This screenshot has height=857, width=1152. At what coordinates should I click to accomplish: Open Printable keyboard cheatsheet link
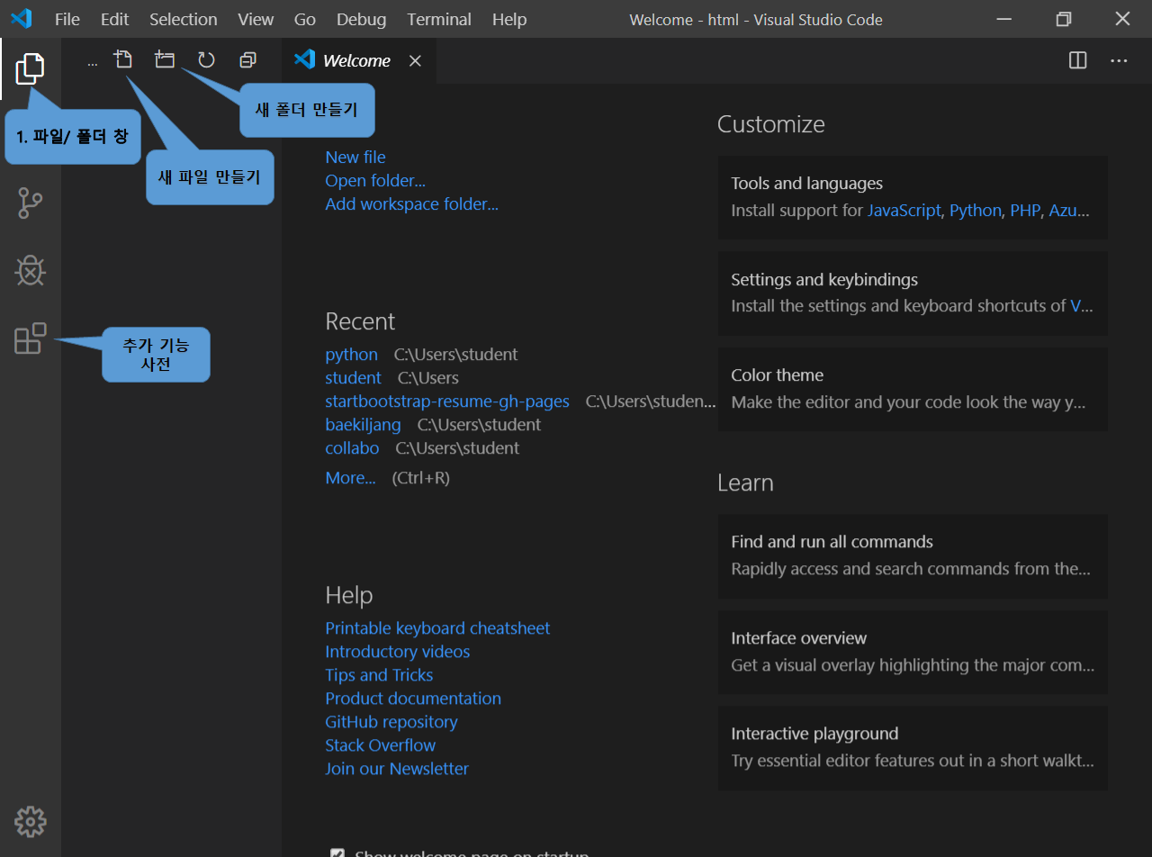[x=437, y=627]
